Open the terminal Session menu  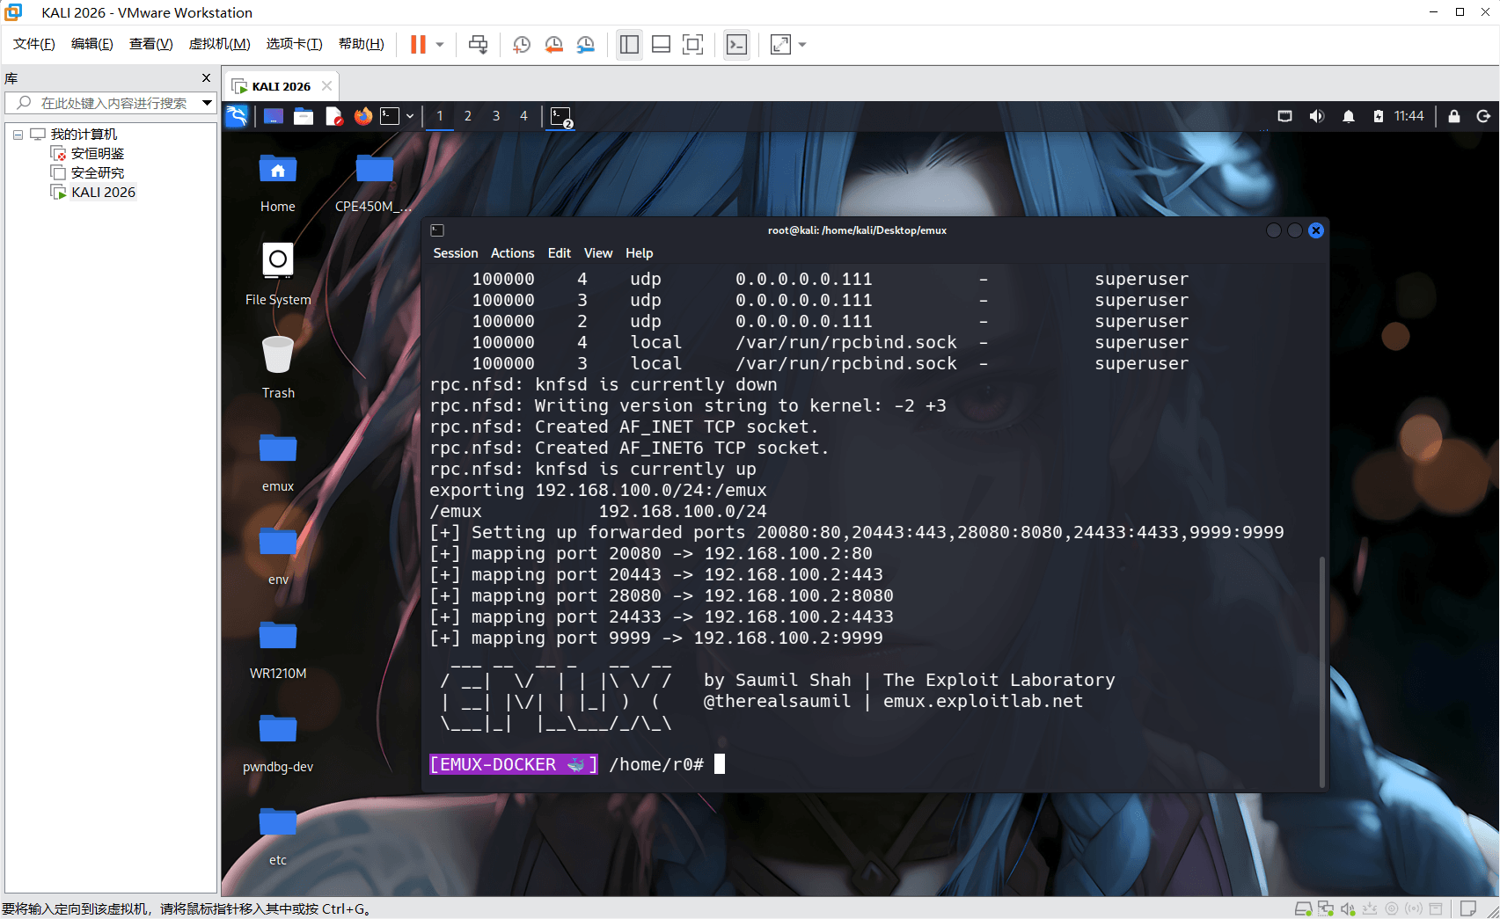pos(456,253)
